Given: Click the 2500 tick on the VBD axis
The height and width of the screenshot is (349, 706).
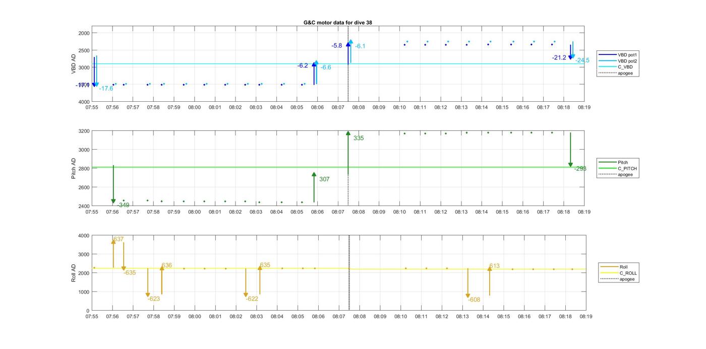Looking at the screenshot, I should pyautogui.click(x=83, y=50).
